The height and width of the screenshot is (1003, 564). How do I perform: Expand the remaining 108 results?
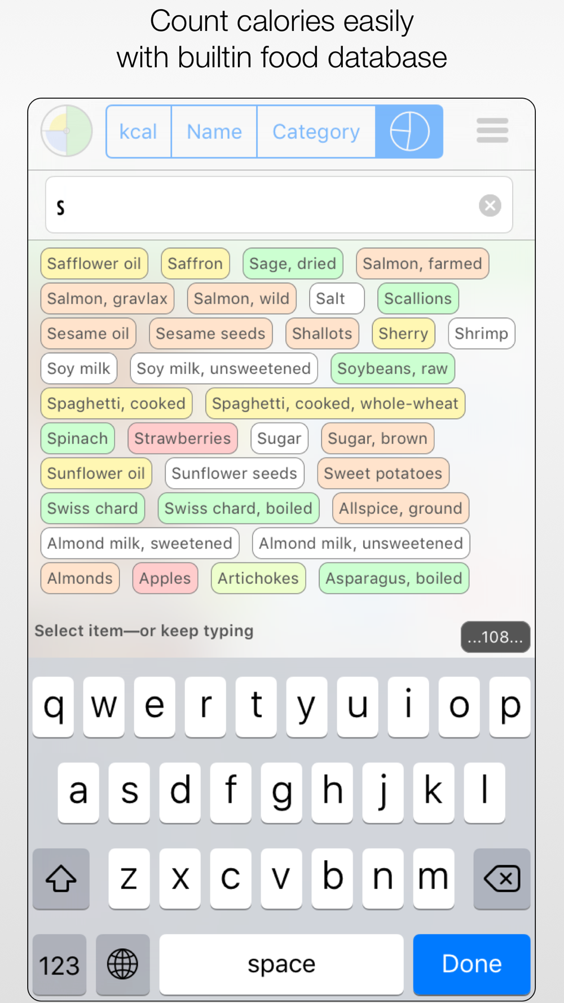tap(495, 637)
